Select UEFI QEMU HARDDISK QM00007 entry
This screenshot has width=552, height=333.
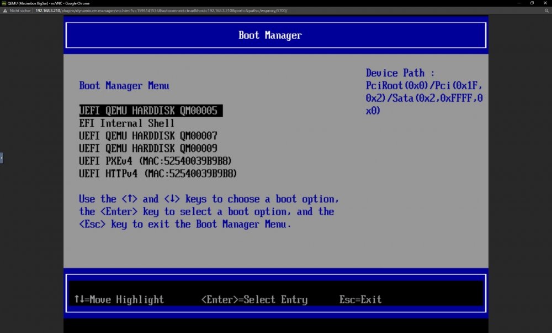(x=148, y=136)
